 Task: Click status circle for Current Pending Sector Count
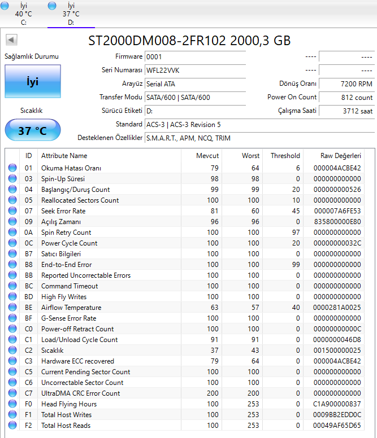12,371
